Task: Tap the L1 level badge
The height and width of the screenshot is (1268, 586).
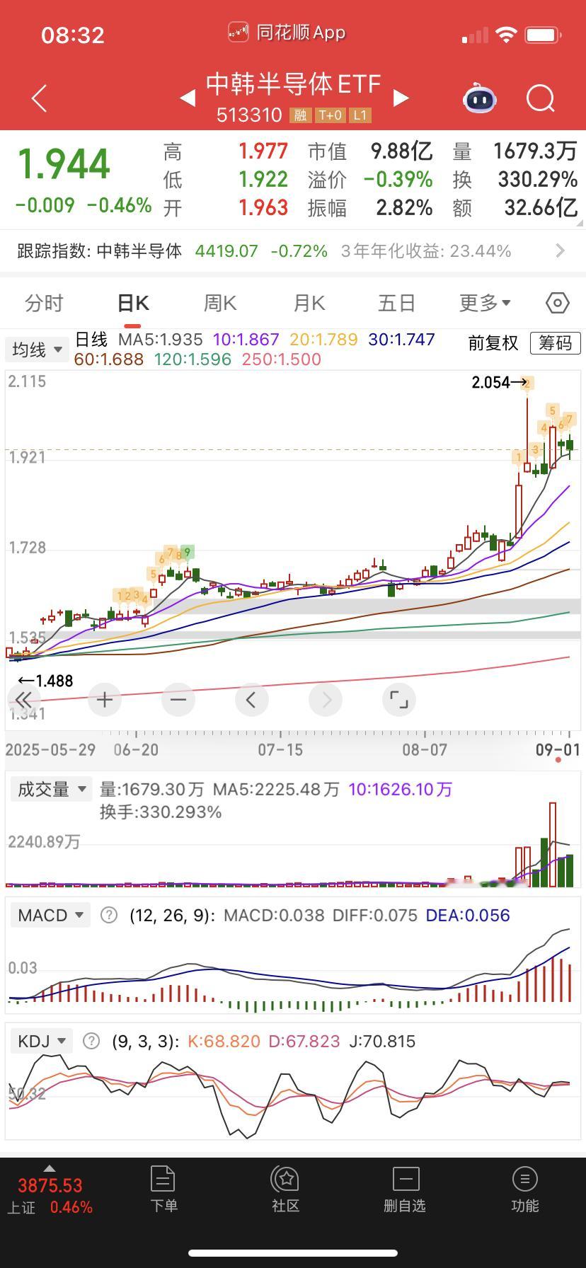Action: [x=360, y=115]
